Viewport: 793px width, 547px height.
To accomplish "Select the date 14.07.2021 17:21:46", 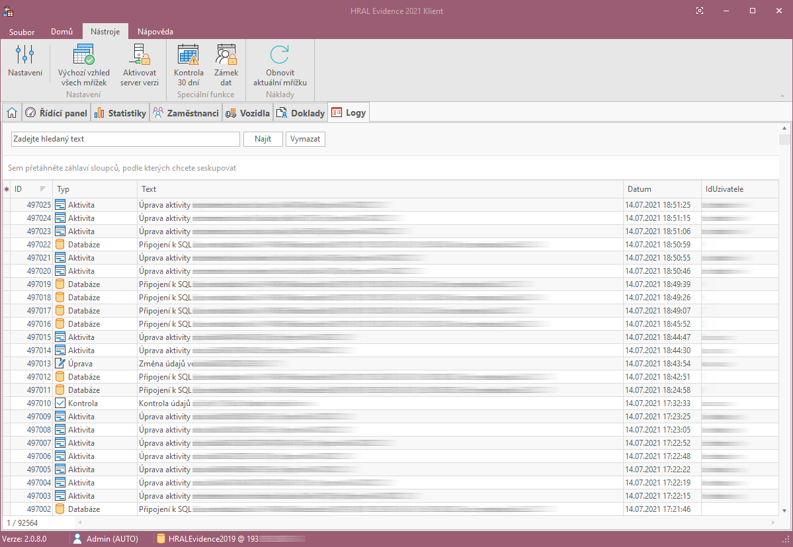I will point(657,509).
